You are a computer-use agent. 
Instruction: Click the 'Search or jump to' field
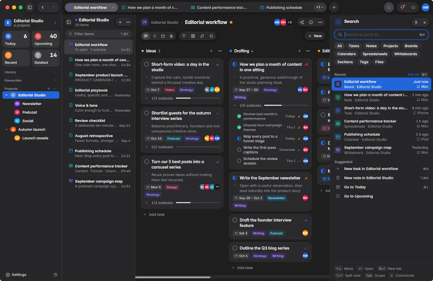(381, 34)
